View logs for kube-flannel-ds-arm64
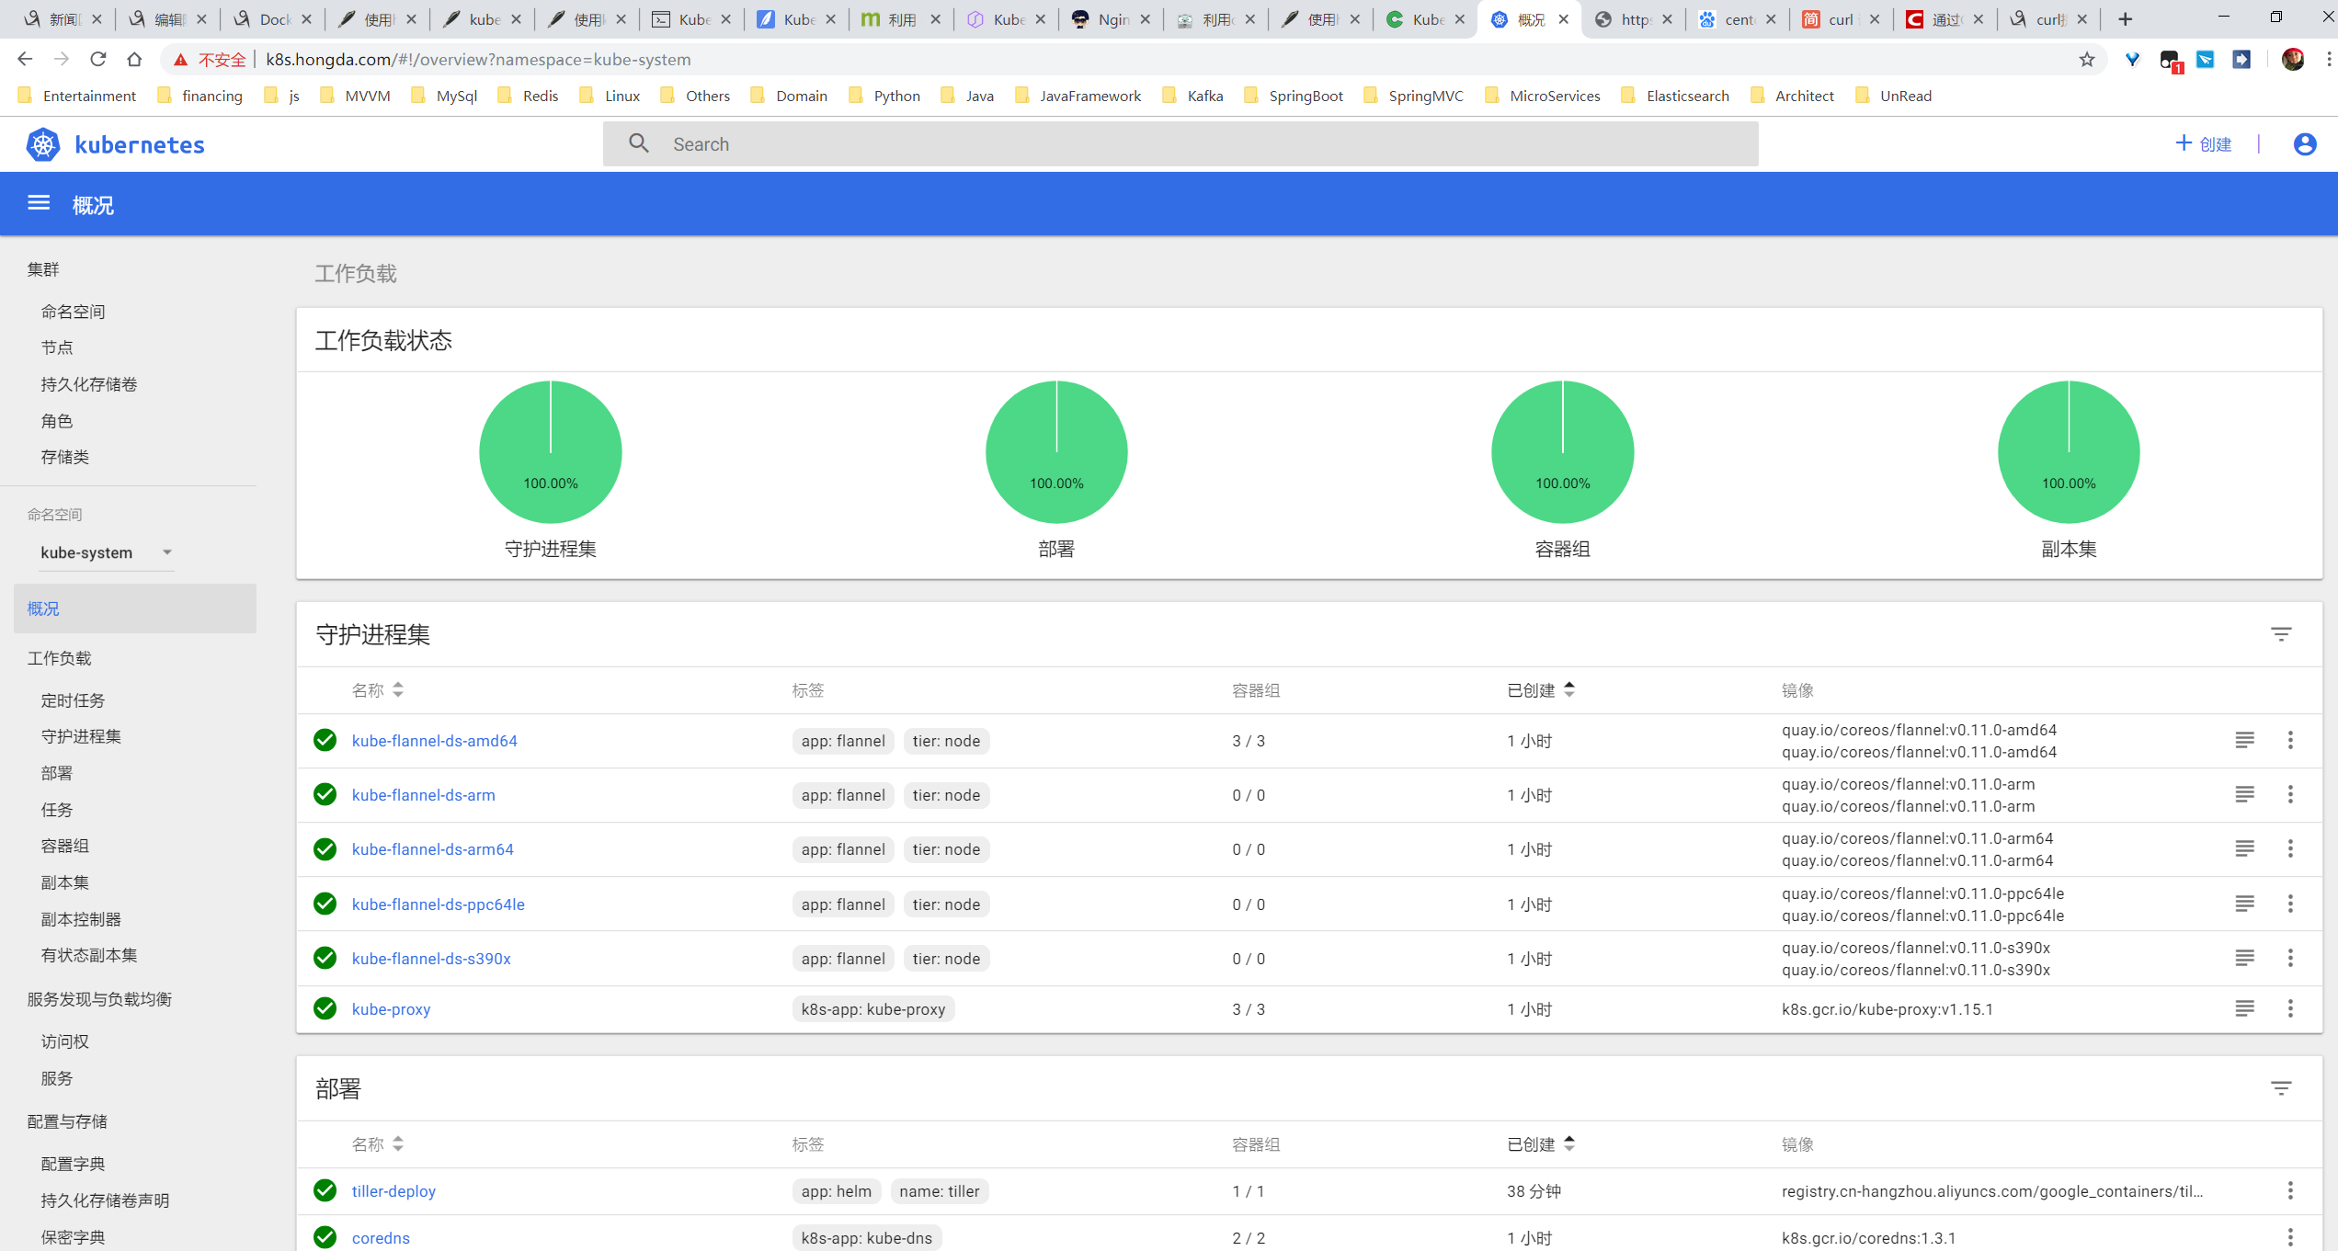The image size is (2338, 1251). (x=2244, y=848)
